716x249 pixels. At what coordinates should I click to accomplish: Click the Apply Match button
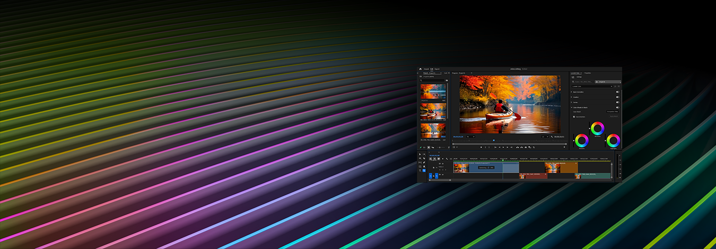tap(614, 116)
